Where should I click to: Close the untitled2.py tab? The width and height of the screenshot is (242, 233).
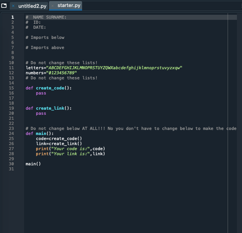13,6
